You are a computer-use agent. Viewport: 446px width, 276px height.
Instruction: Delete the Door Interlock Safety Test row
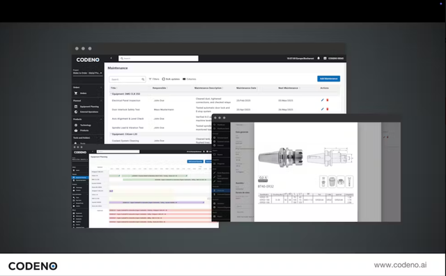(x=328, y=109)
